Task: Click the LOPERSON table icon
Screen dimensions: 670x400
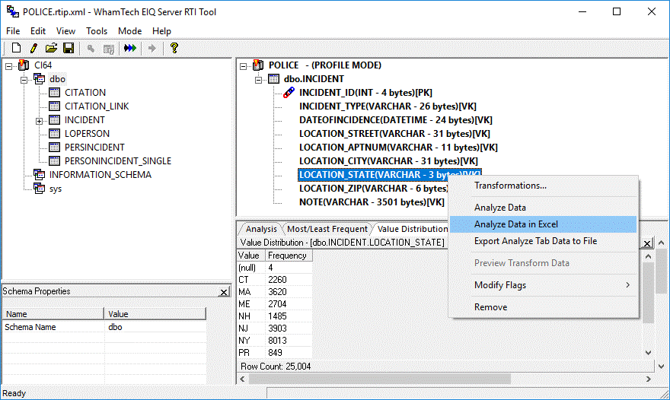Action: (54, 134)
